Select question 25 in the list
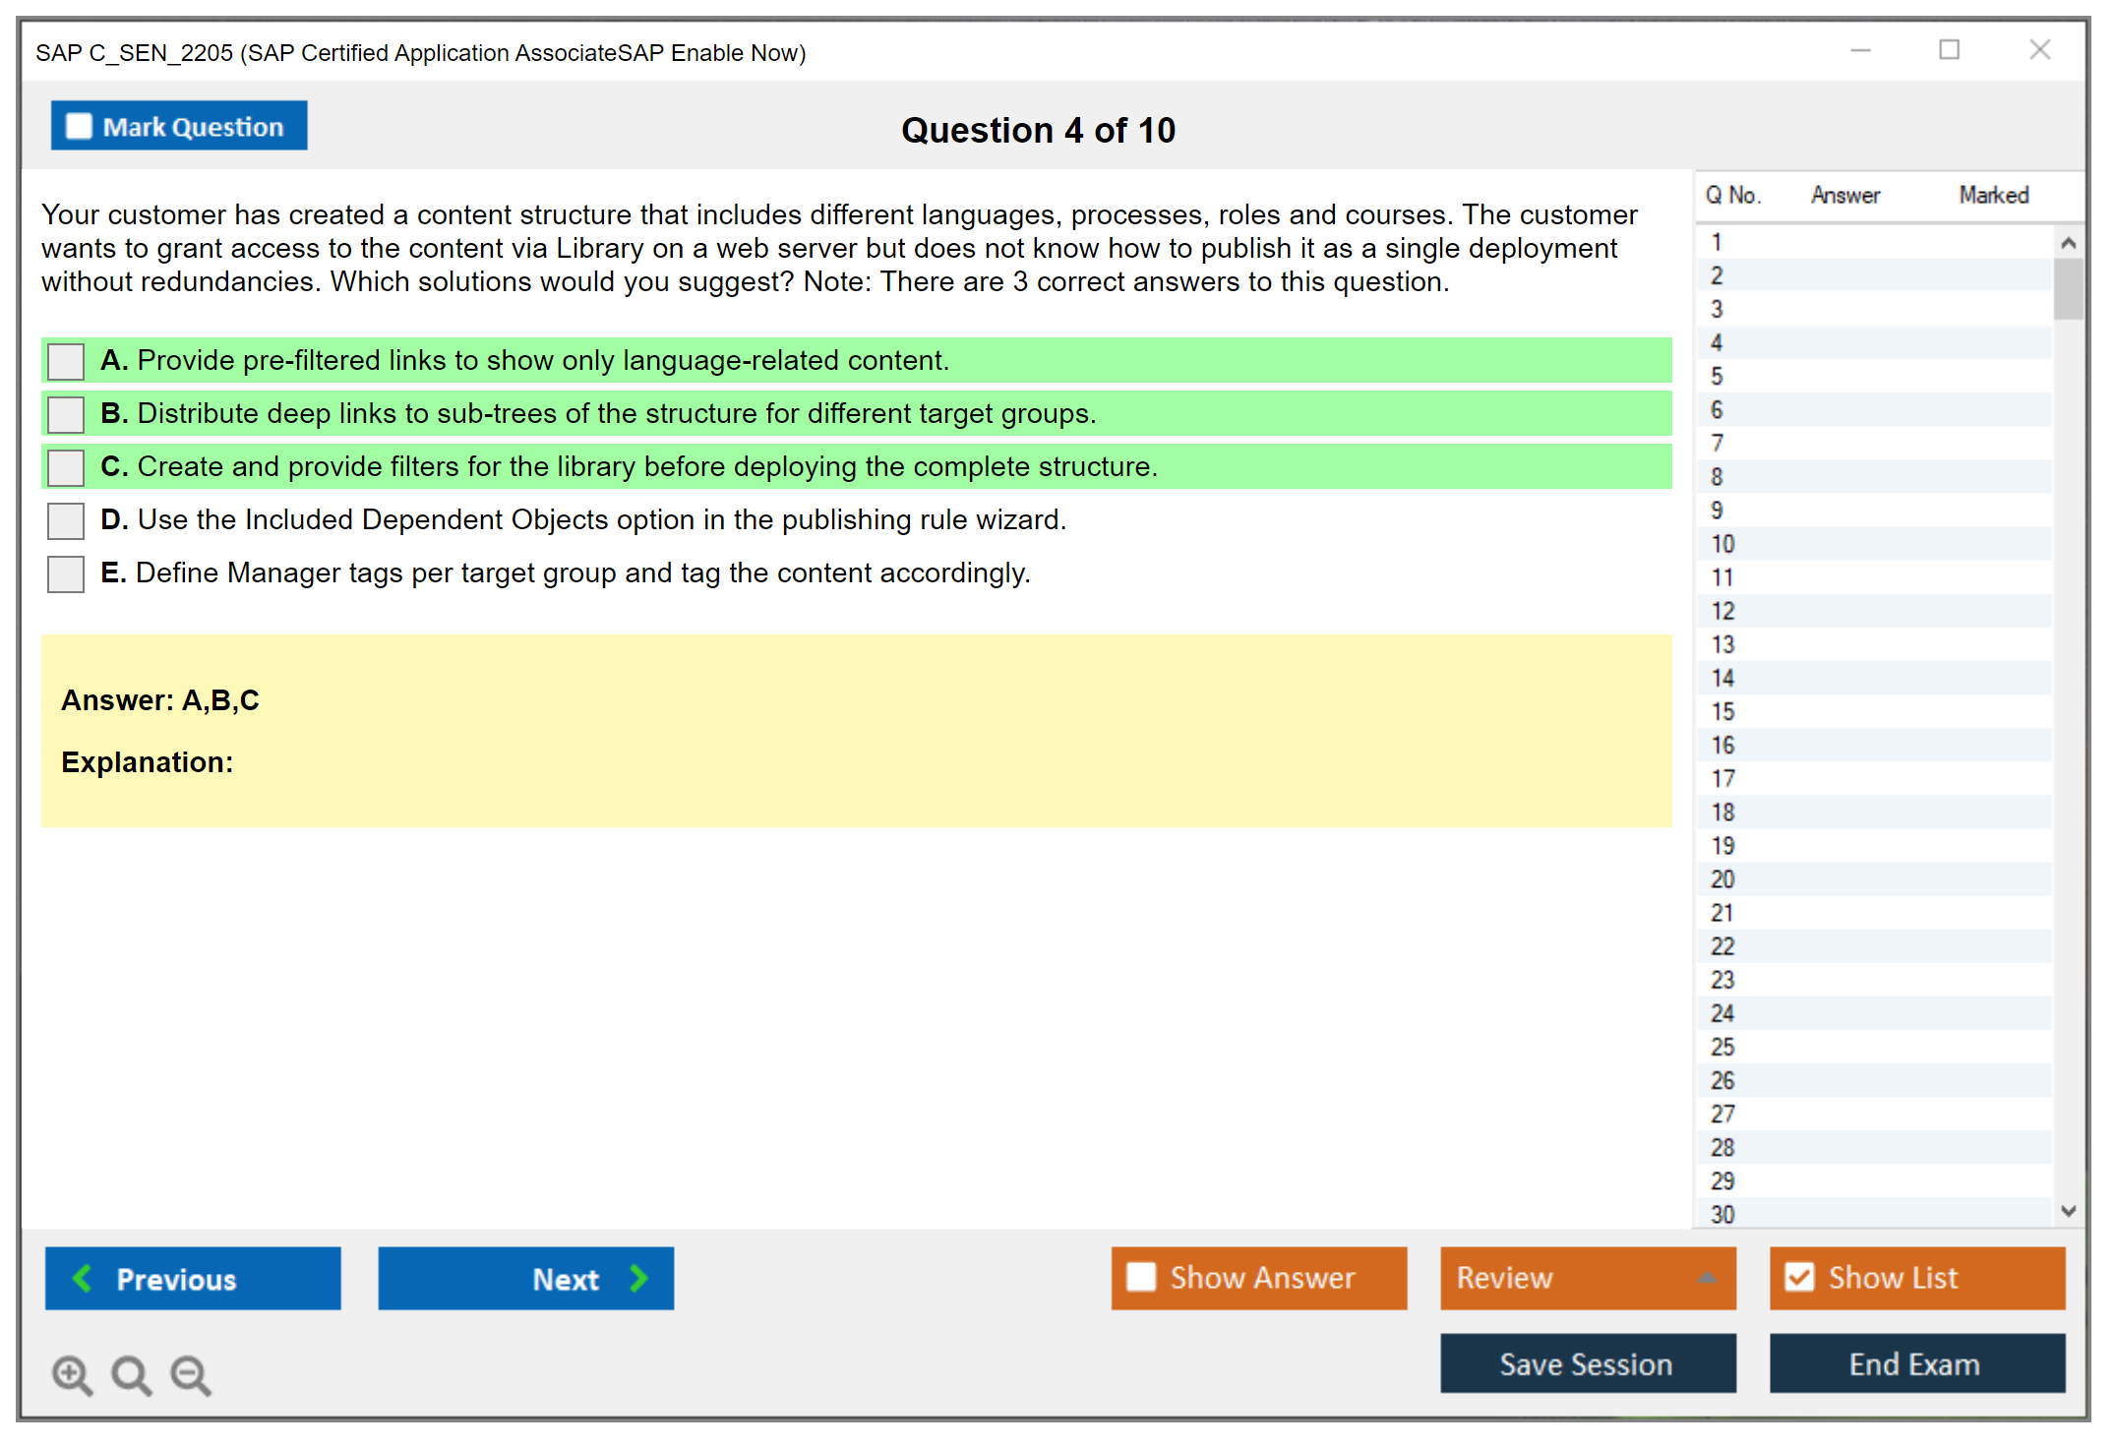The height and width of the screenshot is (1446, 2115). (1722, 1047)
